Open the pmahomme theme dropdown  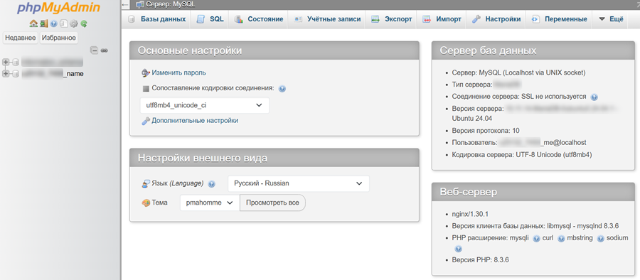tap(210, 203)
